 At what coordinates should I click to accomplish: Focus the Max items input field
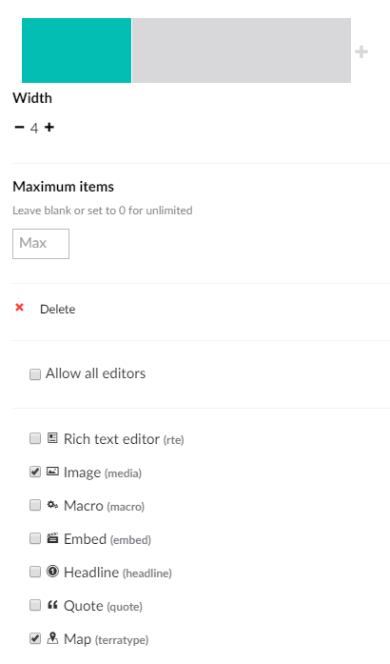(41, 244)
